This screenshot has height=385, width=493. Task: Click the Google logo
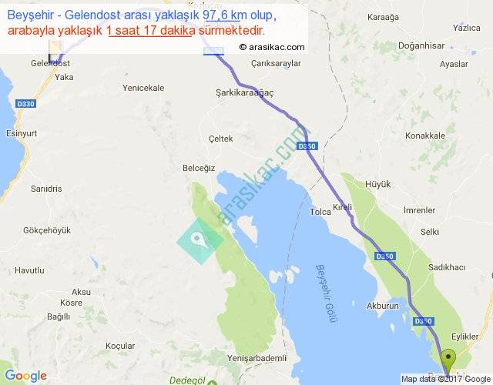point(26,376)
